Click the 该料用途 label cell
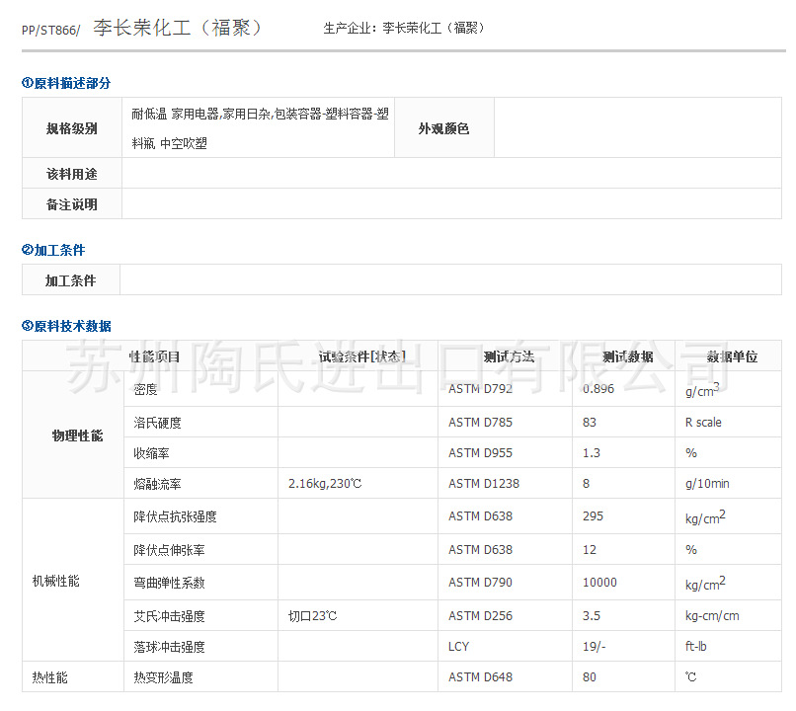Viewport: 796px width, 711px height. pyautogui.click(x=71, y=174)
